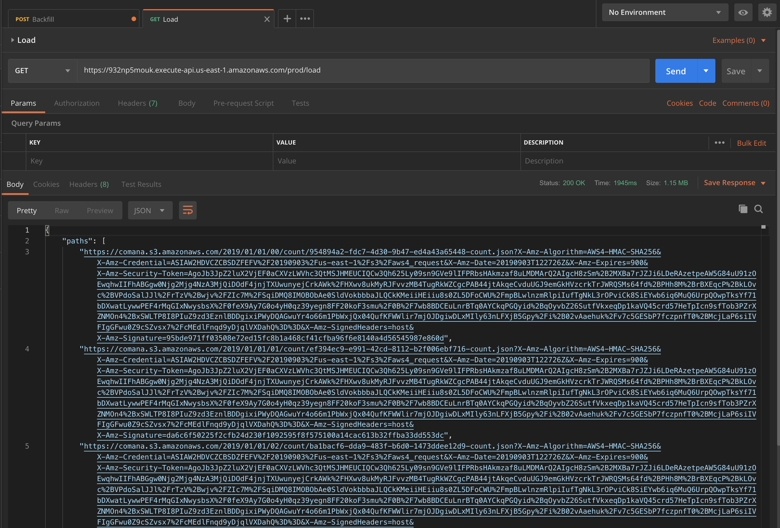This screenshot has width=780, height=528.
Task: Click the tab options ellipsis icon
Action: 305,19
